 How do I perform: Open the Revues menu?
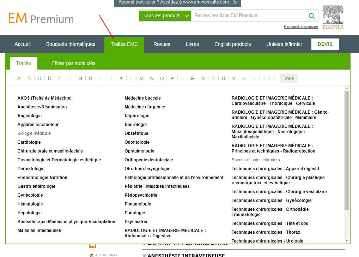click(x=162, y=44)
